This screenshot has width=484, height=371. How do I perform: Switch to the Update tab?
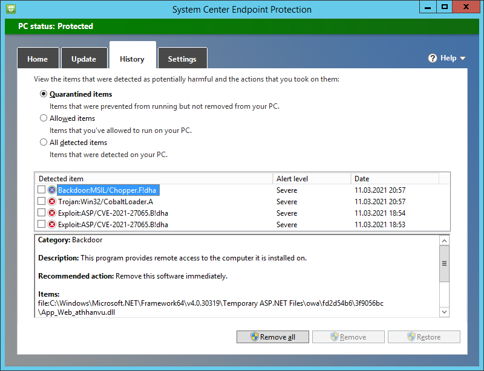pos(84,58)
